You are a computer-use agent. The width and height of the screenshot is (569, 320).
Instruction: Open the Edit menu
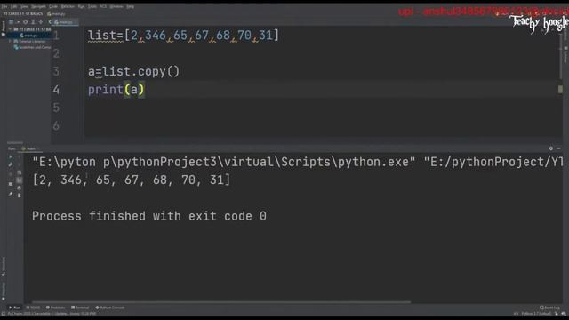(14, 6)
